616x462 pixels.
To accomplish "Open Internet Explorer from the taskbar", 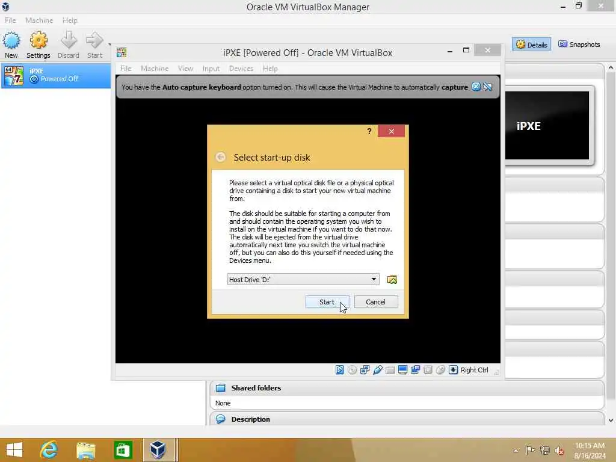I will tap(49, 449).
